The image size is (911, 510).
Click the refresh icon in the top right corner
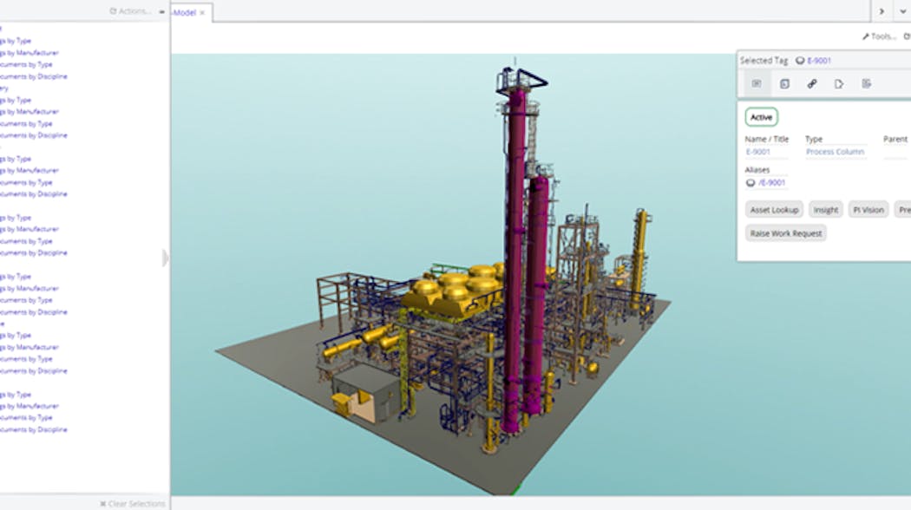905,36
